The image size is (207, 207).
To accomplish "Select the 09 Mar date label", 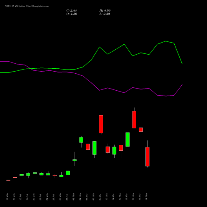I will (100, 197).
